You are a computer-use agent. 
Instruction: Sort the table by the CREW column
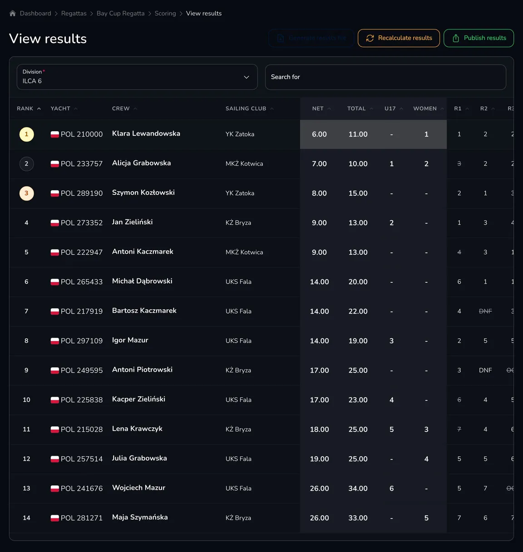pos(125,108)
